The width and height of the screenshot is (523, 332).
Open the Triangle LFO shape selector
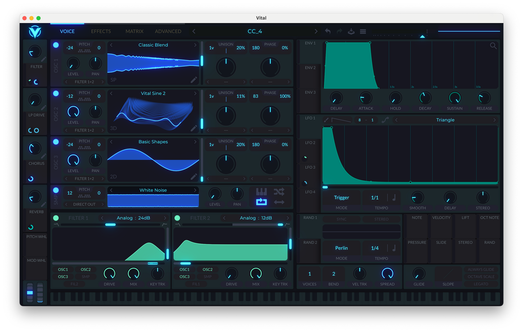[x=445, y=120]
